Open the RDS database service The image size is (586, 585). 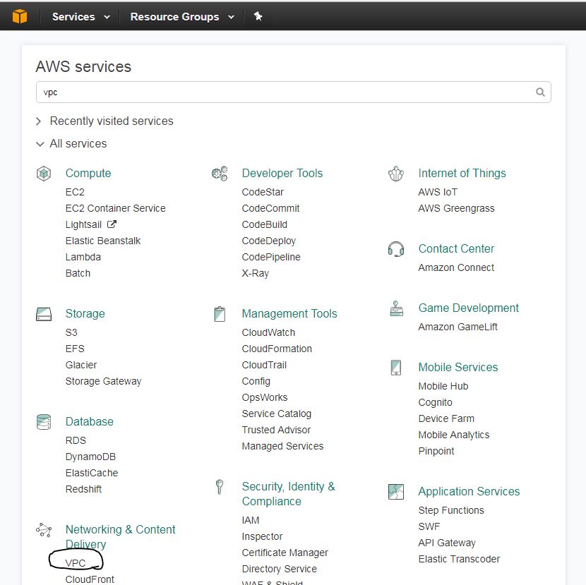tap(76, 440)
